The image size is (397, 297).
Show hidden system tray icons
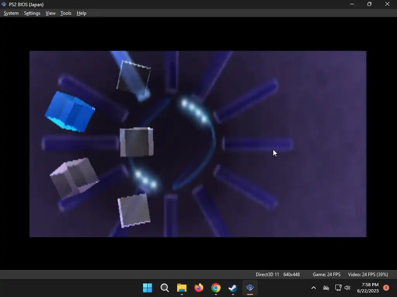(x=313, y=288)
